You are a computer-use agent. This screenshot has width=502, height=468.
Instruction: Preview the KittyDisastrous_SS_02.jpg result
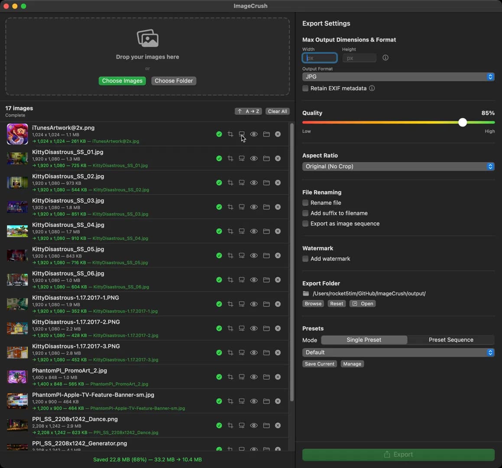click(x=254, y=182)
